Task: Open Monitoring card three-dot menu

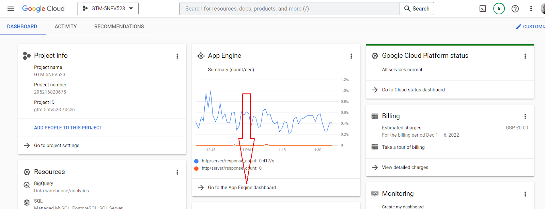Action: [x=525, y=194]
